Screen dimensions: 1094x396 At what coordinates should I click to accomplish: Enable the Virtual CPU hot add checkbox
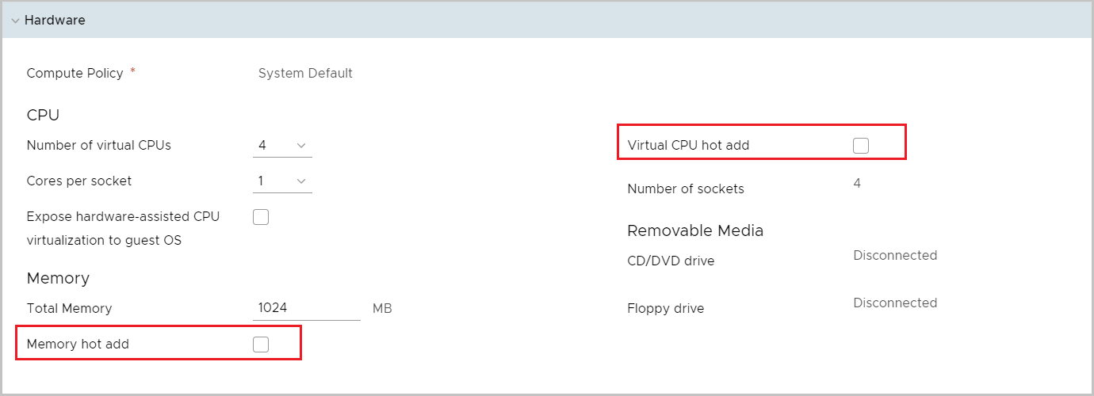860,146
